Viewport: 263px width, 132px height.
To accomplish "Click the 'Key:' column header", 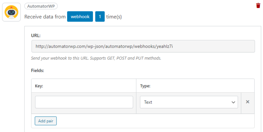I will tap(39, 86).
